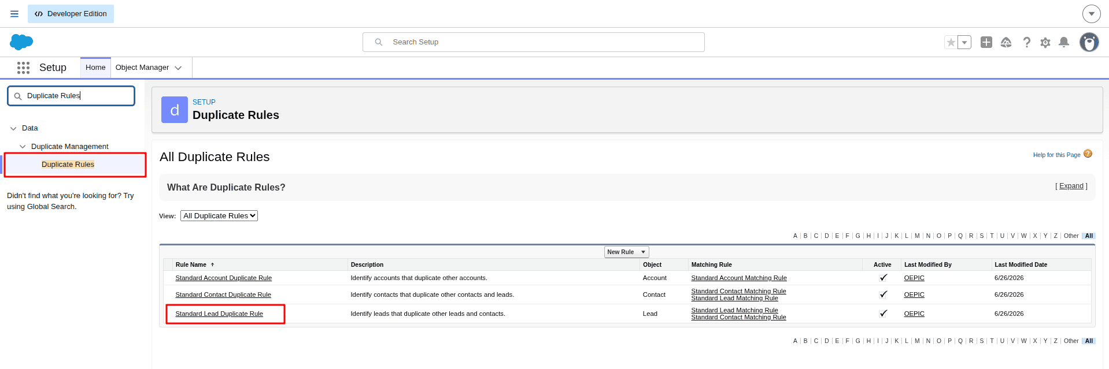Image resolution: width=1109 pixels, height=369 pixels.
Task: Click the Salesforce cloud logo
Action: [21, 42]
